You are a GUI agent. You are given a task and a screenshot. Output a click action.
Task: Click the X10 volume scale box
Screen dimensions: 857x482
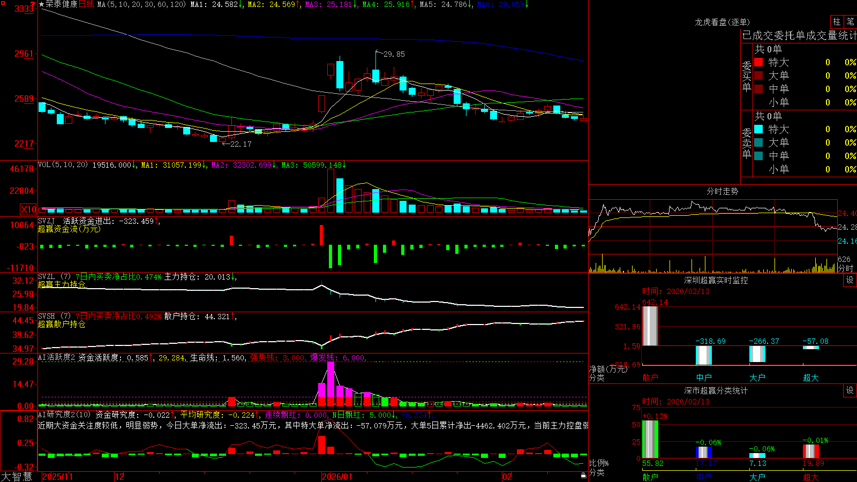point(29,209)
